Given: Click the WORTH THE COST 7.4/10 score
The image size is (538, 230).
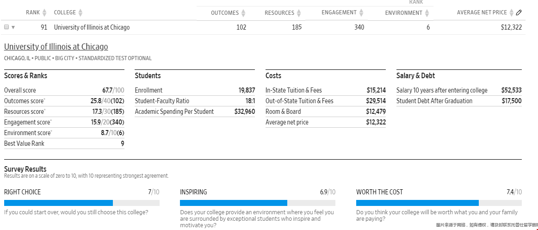Looking at the screenshot, I should pyautogui.click(x=514, y=192).
